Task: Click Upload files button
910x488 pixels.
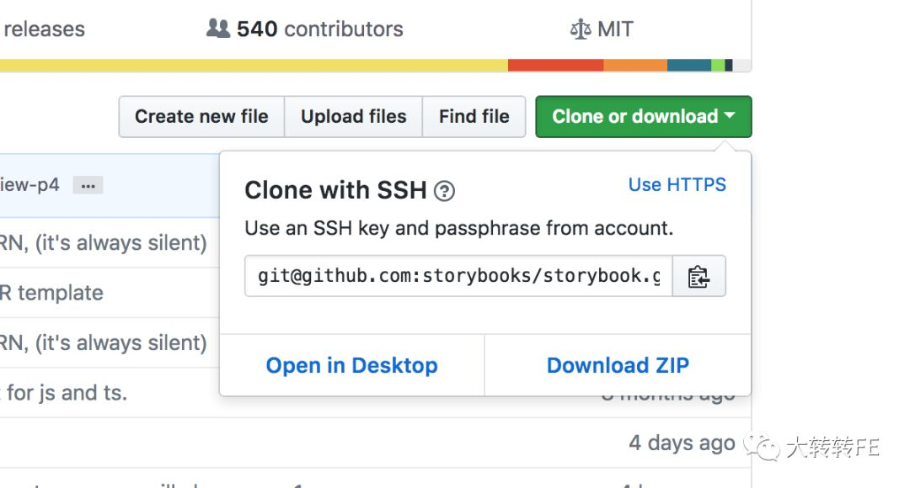Action: tap(353, 116)
